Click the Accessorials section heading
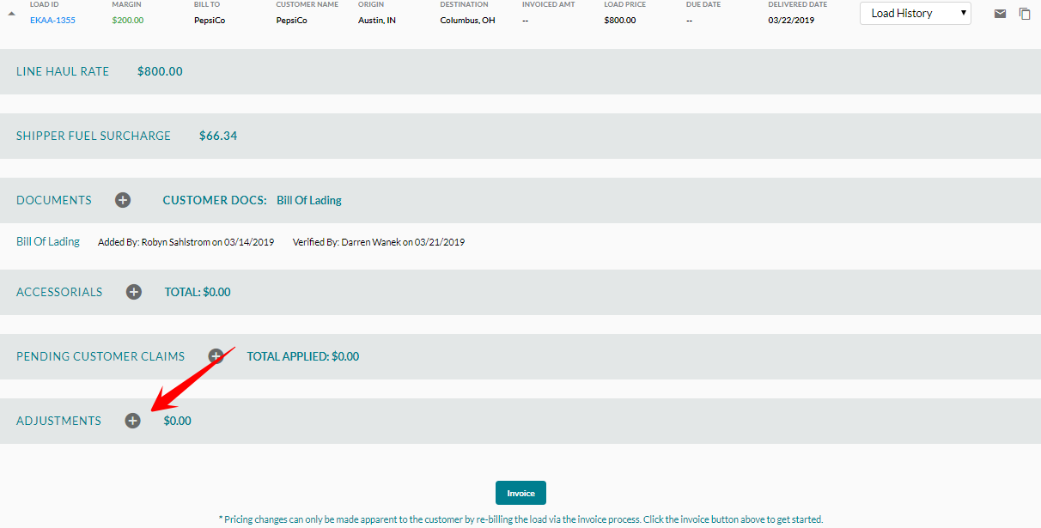 click(59, 292)
